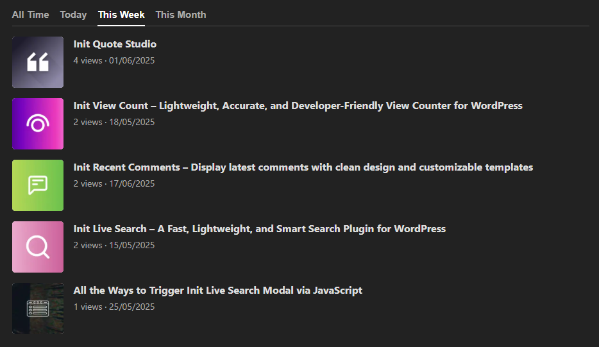Switch to the This Month tab
Viewport: 599px width, 347px height.
(x=181, y=15)
